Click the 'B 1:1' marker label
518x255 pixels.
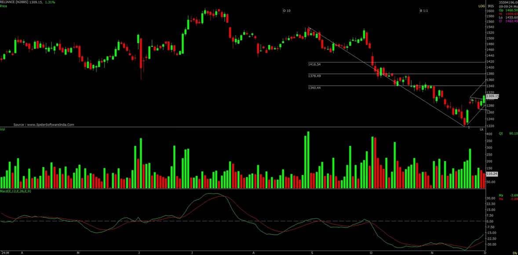point(423,11)
